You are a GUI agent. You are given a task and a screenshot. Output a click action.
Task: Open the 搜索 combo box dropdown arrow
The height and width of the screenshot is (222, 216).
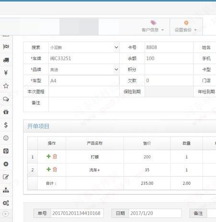pyautogui.click(x=116, y=47)
